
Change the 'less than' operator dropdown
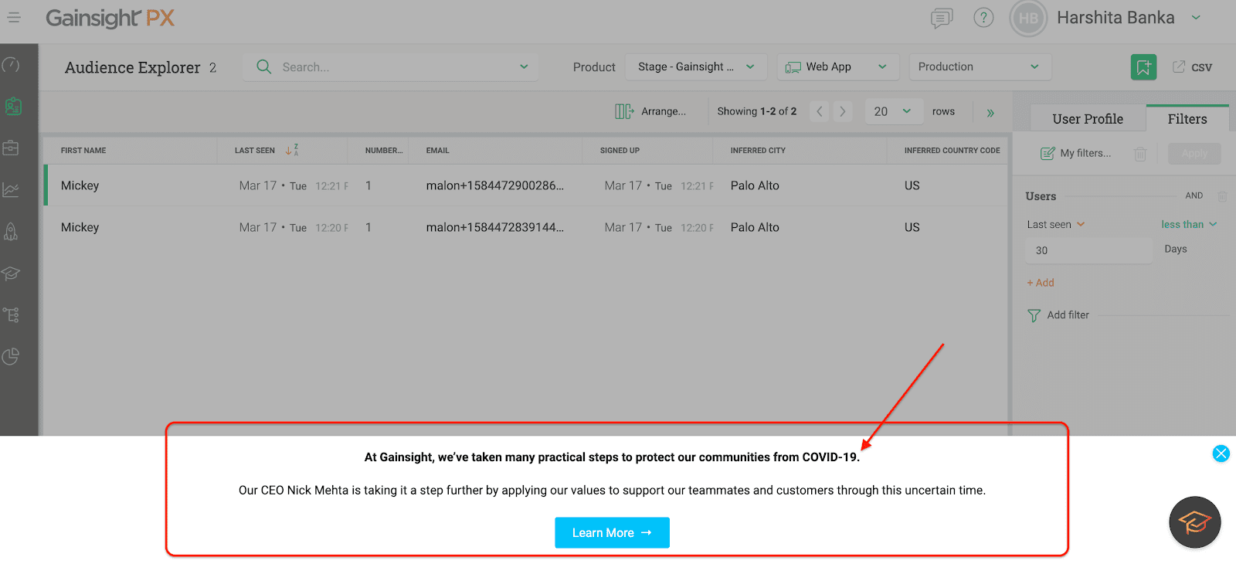[1188, 225]
